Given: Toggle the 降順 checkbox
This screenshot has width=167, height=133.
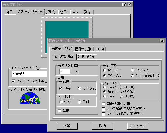Looking at the screenshot, I should 59,111.
